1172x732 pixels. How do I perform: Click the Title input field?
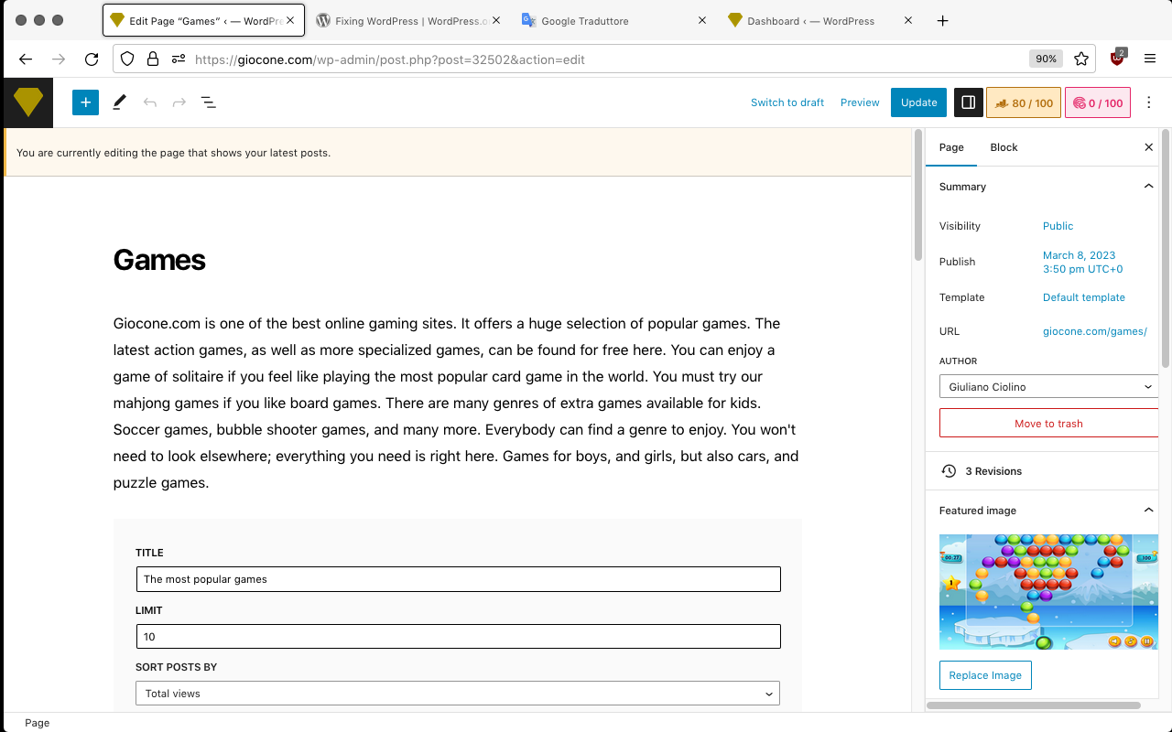click(x=458, y=579)
